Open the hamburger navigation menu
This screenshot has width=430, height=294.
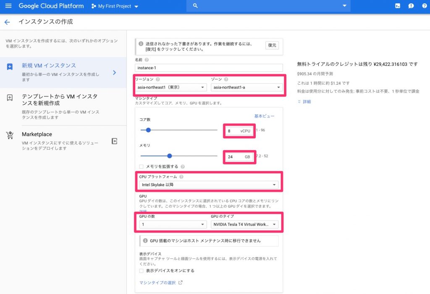point(8,6)
